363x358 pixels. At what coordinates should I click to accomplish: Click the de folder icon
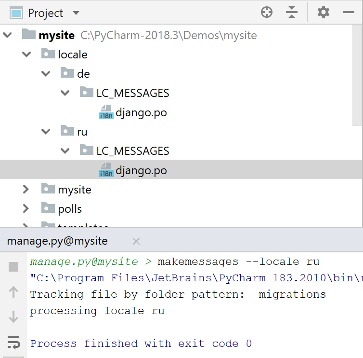click(x=67, y=73)
